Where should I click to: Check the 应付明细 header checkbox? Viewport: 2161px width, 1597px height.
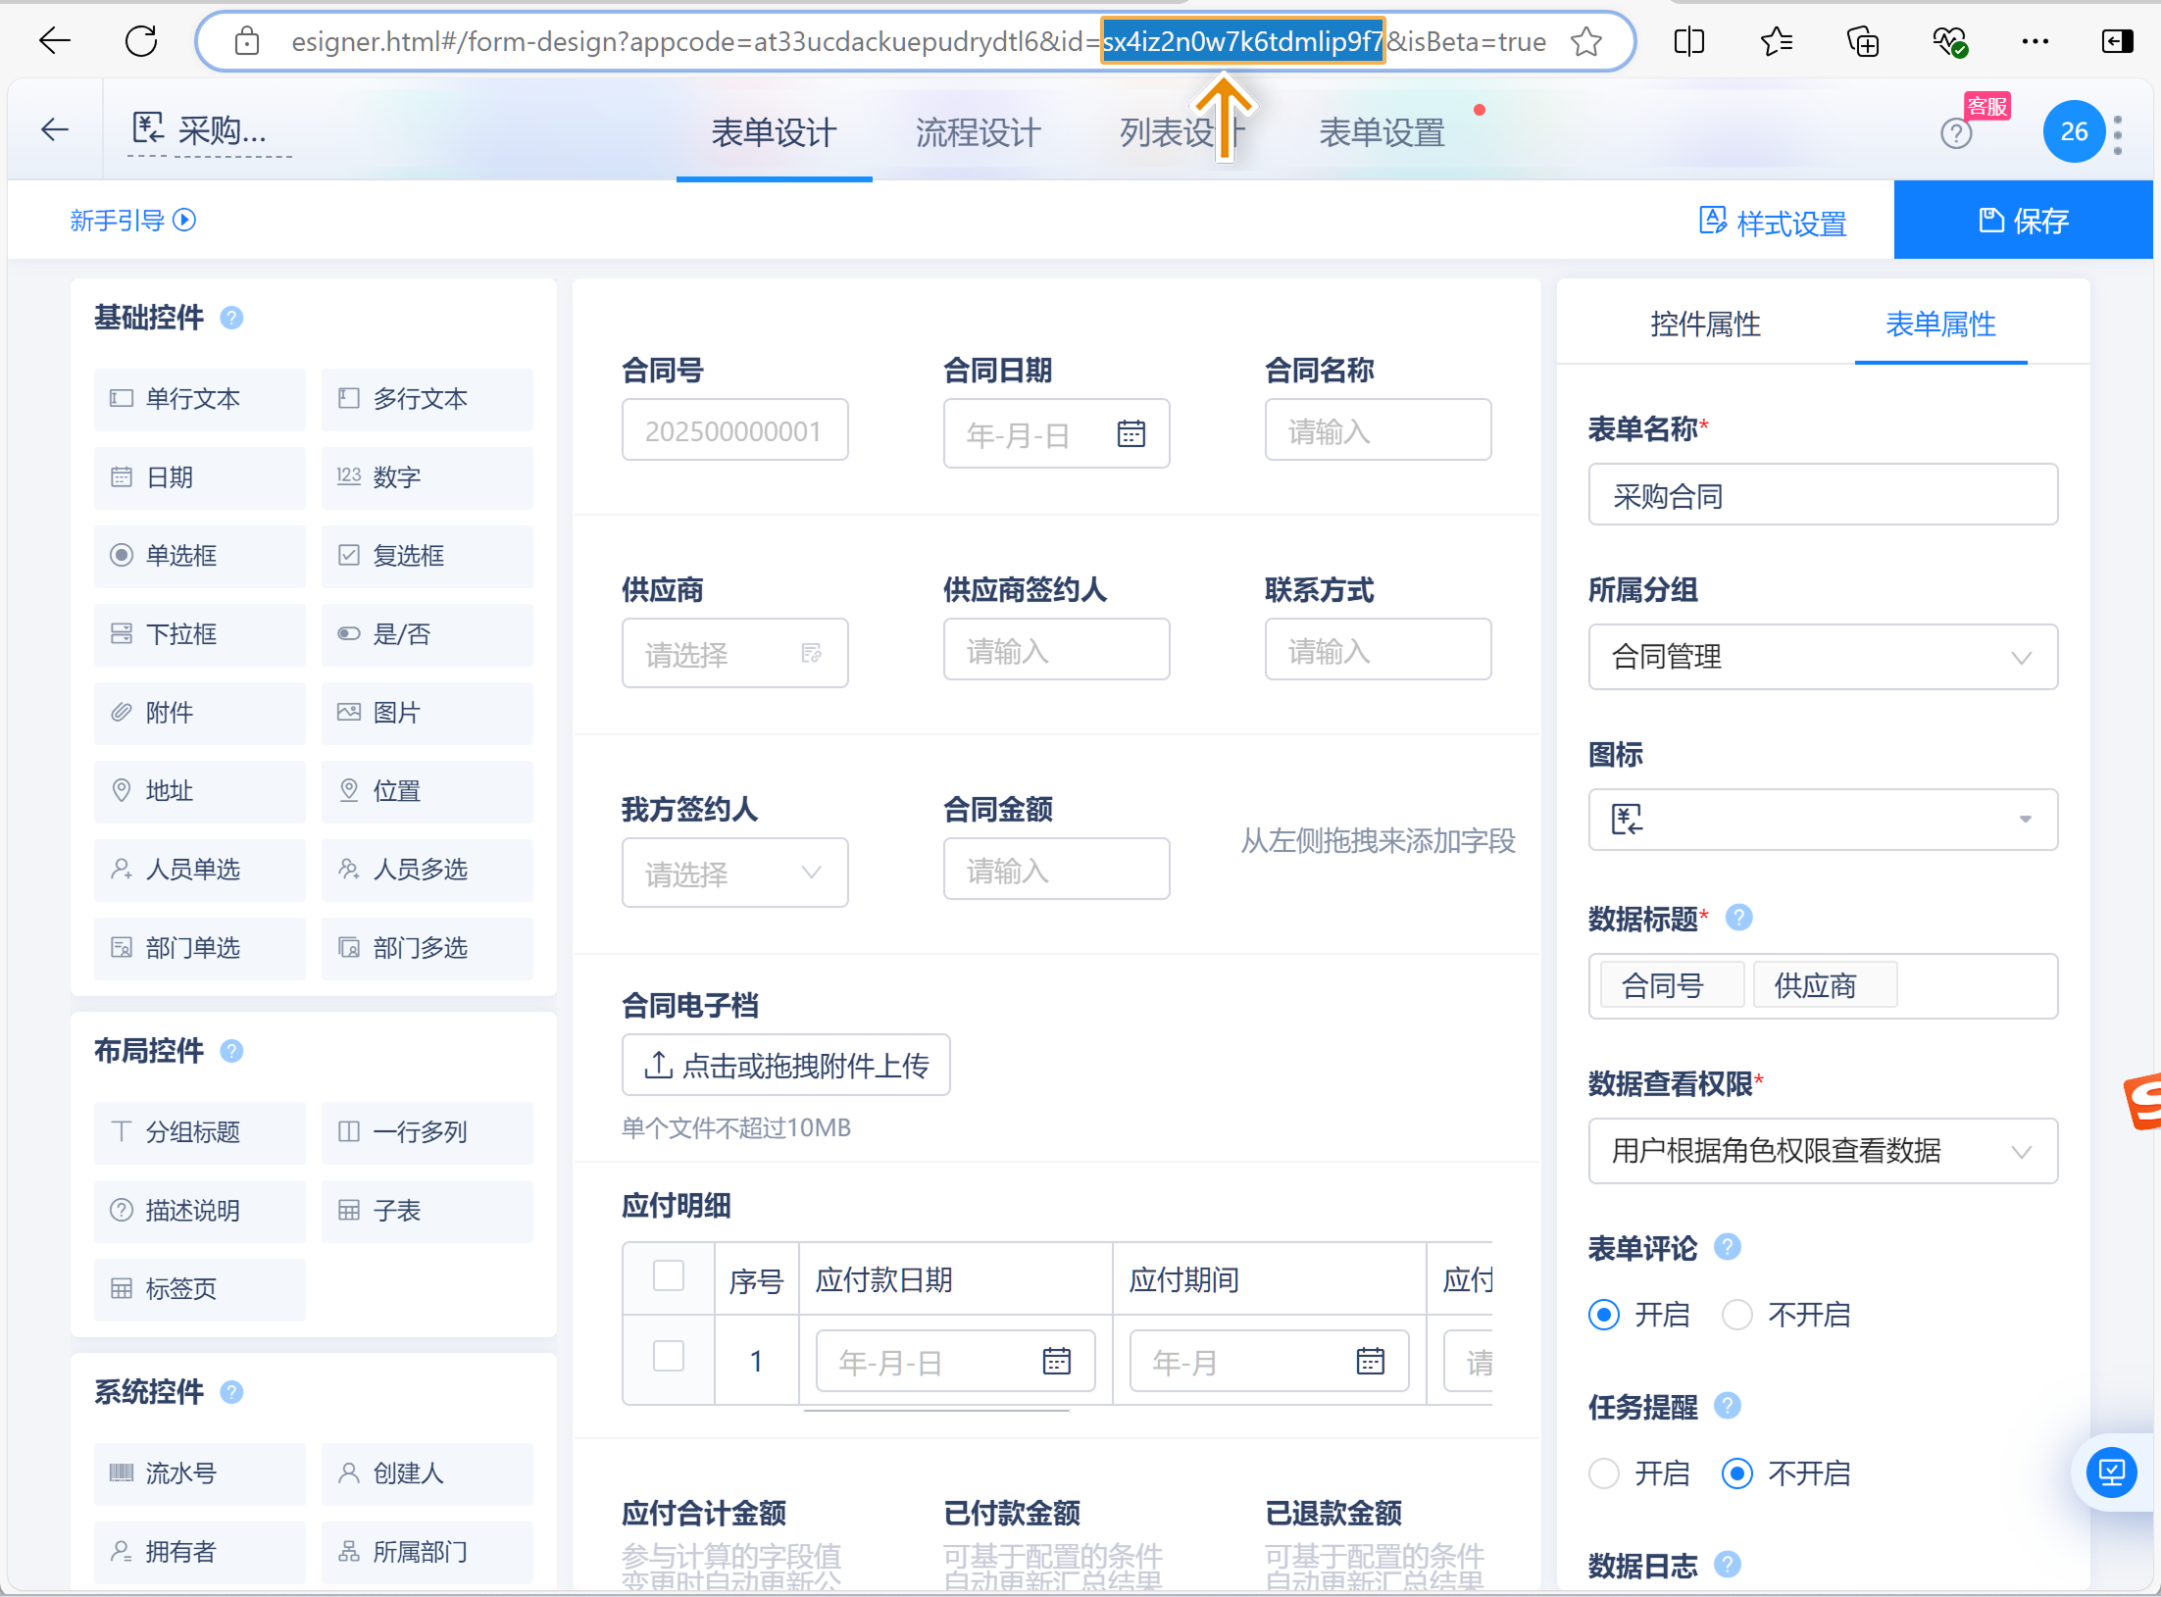[x=668, y=1276]
